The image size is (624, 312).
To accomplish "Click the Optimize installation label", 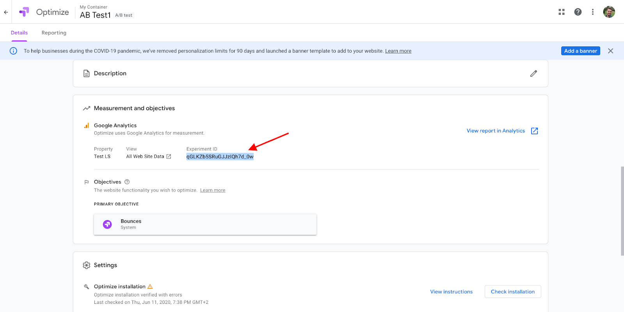I will (x=119, y=286).
